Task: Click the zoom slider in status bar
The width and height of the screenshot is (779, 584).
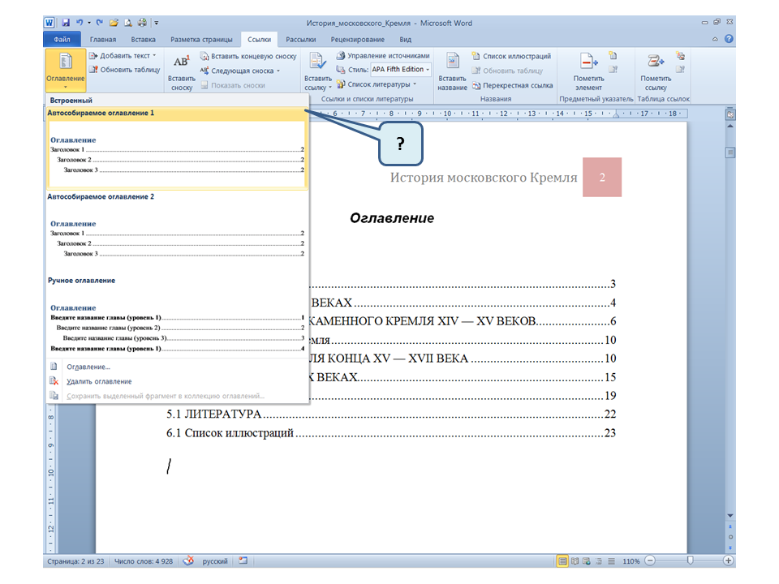Action: pyautogui.click(x=690, y=561)
